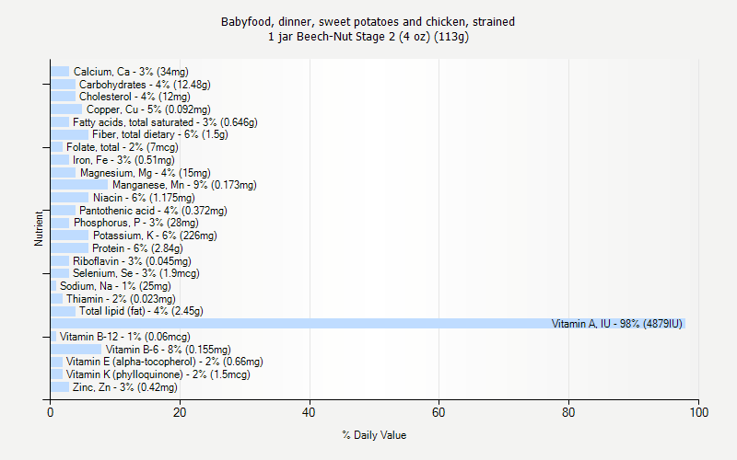
Task: Select the Sodium, Na 1% label
Action: (x=115, y=286)
